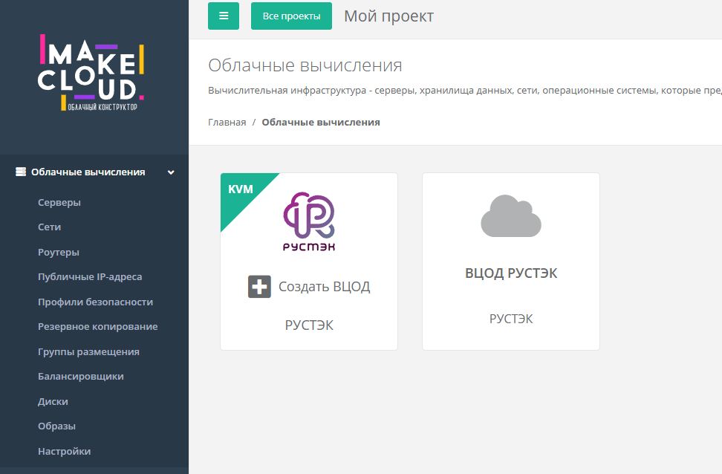The height and width of the screenshot is (474, 722).
Task: Click the grey cloud icon in ВЦОД РУСТЭК card
Action: (x=511, y=216)
